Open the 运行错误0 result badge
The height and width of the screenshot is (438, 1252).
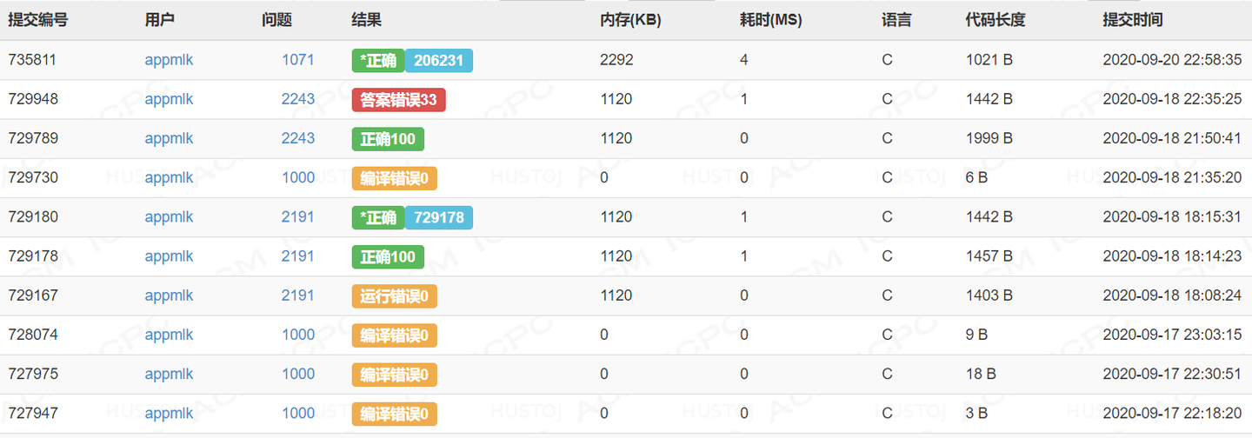tap(394, 296)
